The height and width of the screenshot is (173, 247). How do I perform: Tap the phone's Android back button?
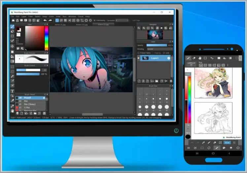click(229, 153)
